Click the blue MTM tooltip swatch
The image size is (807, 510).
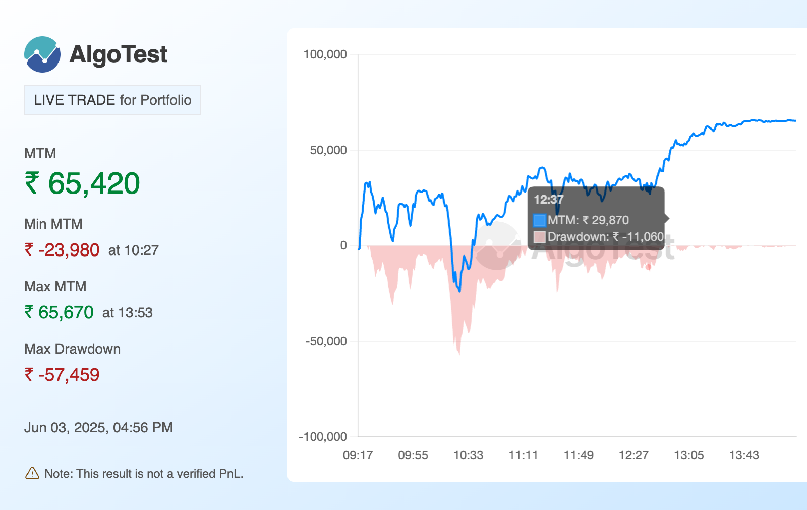coord(539,220)
